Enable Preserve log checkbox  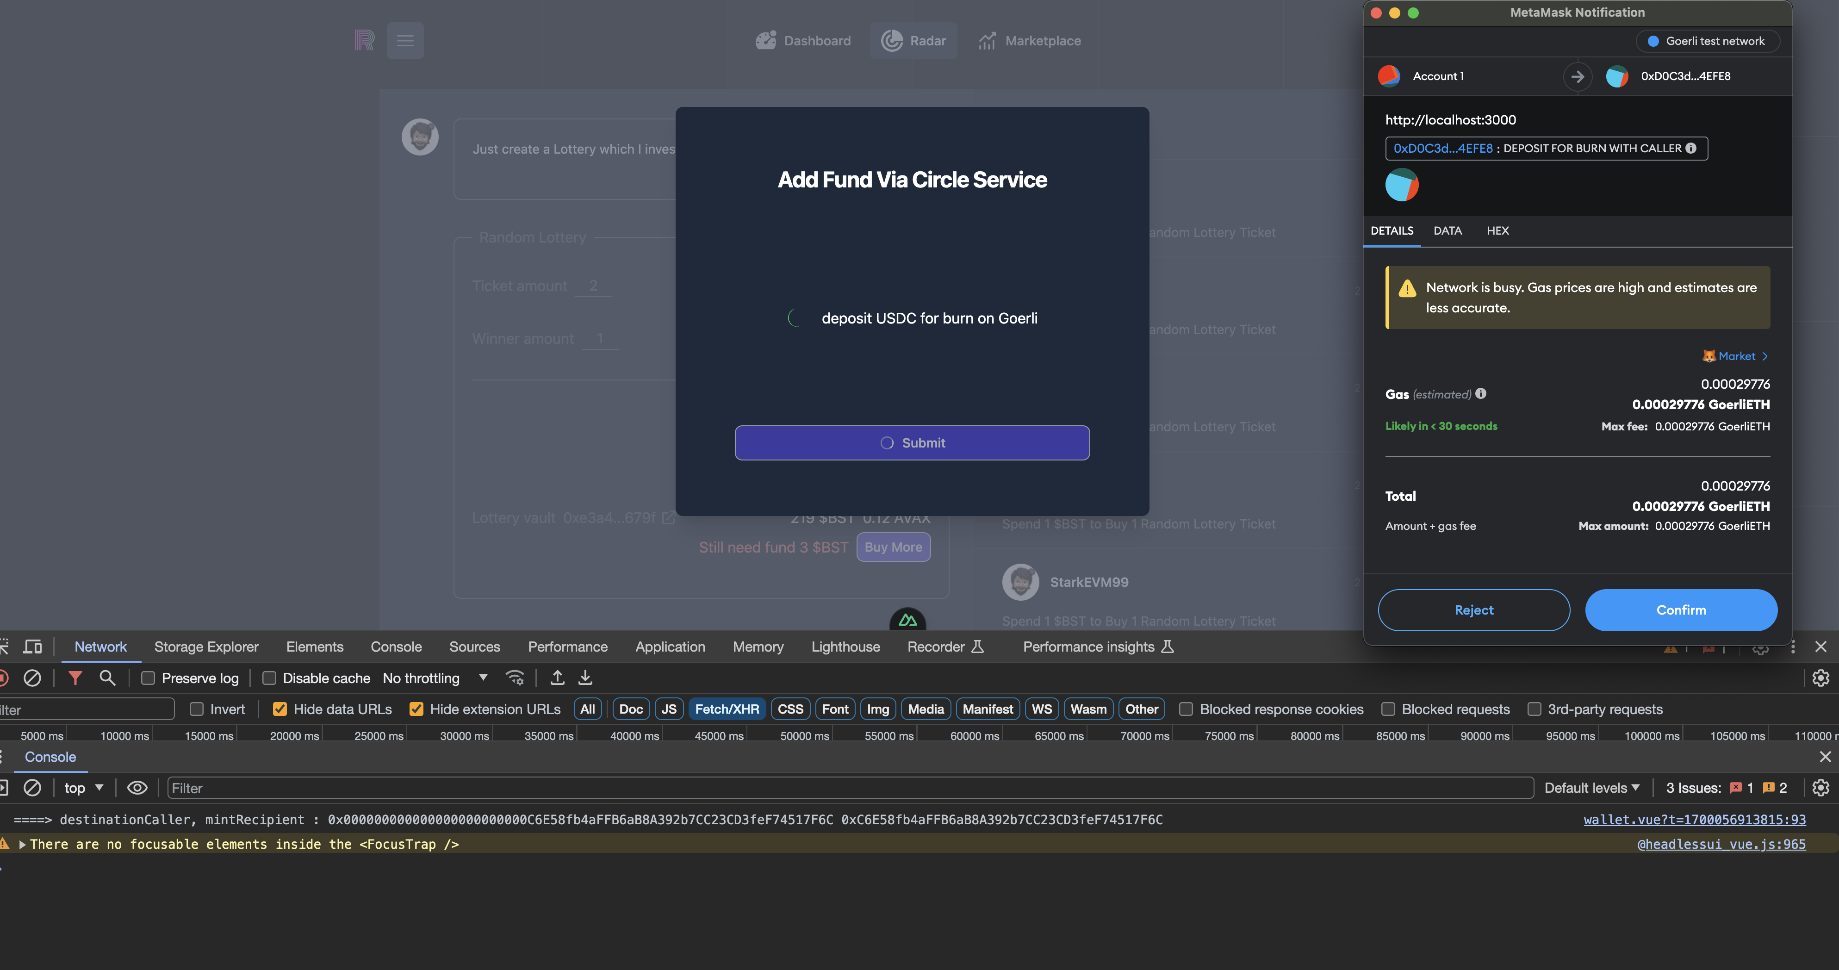[148, 678]
